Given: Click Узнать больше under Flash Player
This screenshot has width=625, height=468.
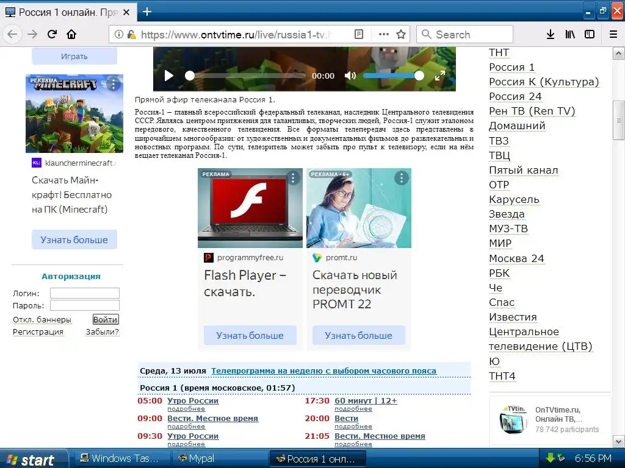Looking at the screenshot, I should click(250, 336).
